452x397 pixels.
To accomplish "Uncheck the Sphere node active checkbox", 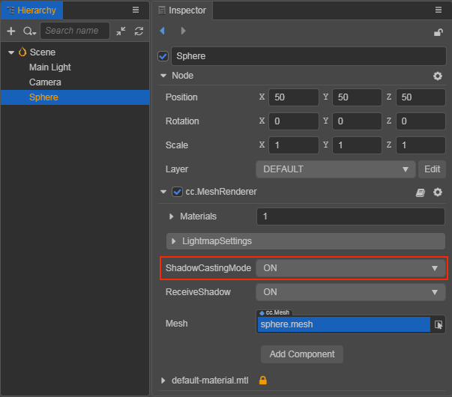I will point(163,56).
